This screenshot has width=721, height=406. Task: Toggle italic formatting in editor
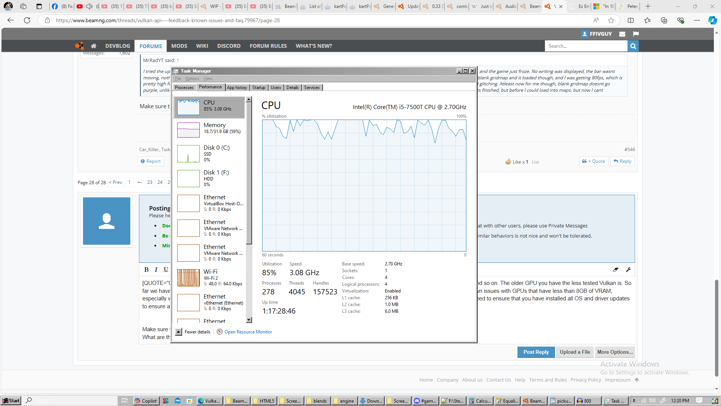(156, 270)
